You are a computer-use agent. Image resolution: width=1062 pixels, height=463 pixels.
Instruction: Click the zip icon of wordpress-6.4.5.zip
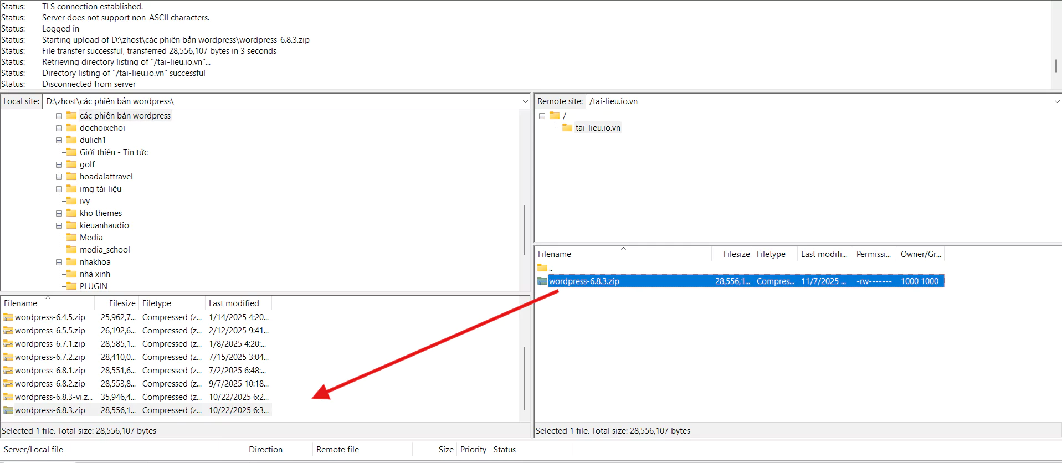8,317
